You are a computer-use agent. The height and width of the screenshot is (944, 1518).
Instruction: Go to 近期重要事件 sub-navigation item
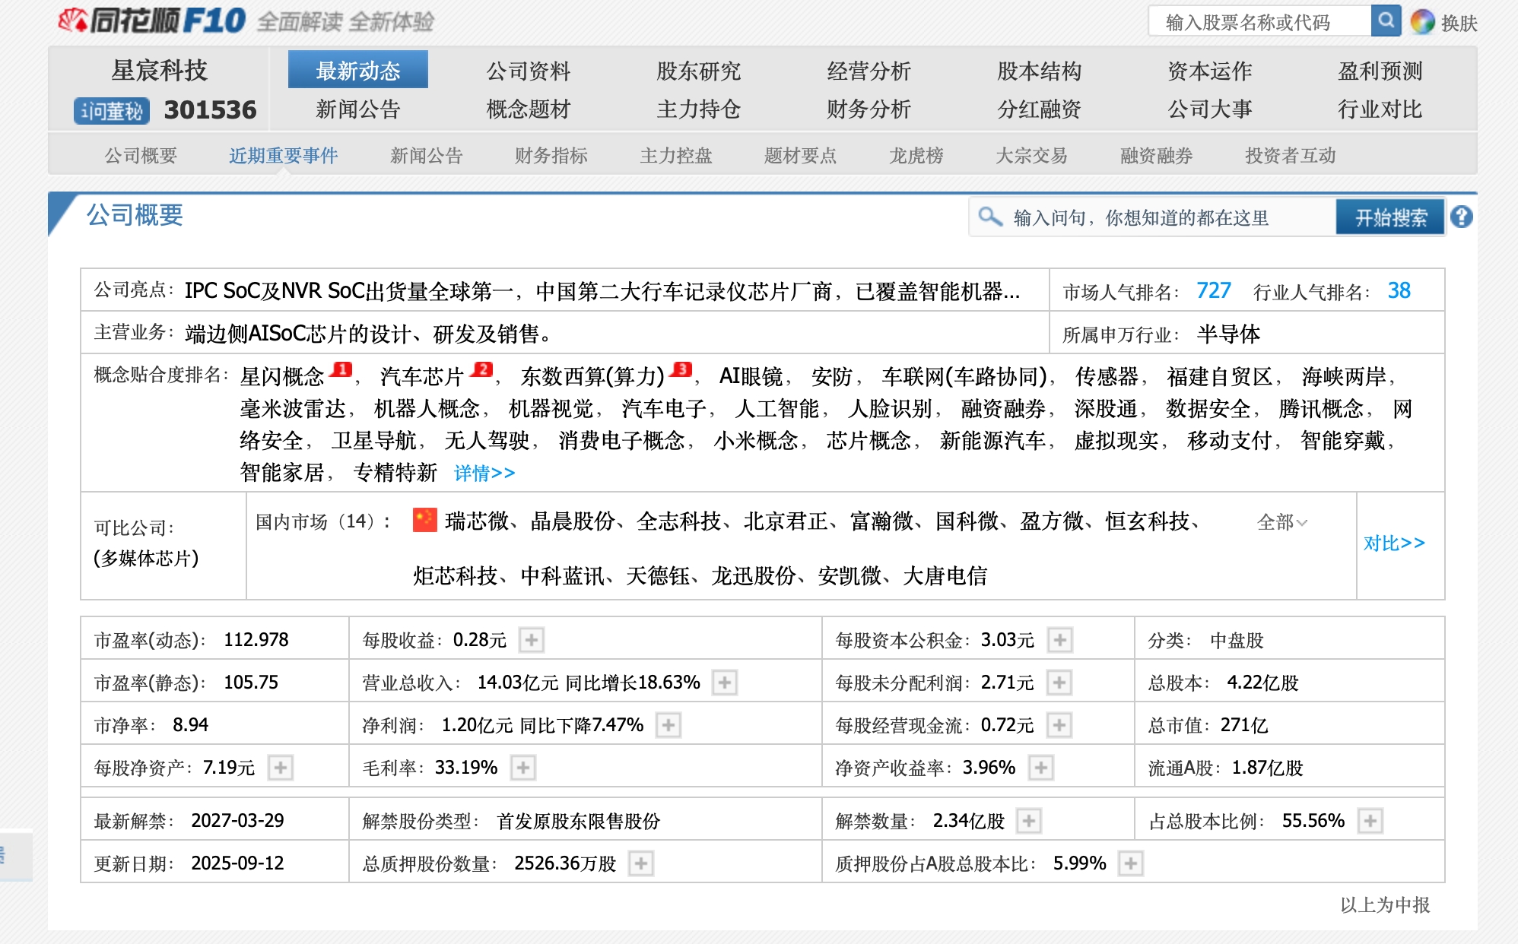point(284,156)
